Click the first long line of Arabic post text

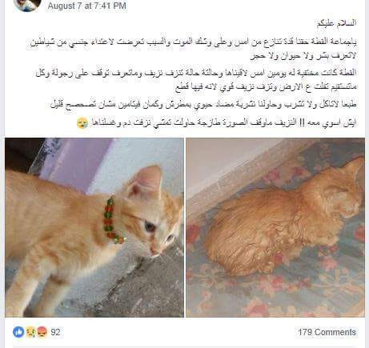pos(193,42)
